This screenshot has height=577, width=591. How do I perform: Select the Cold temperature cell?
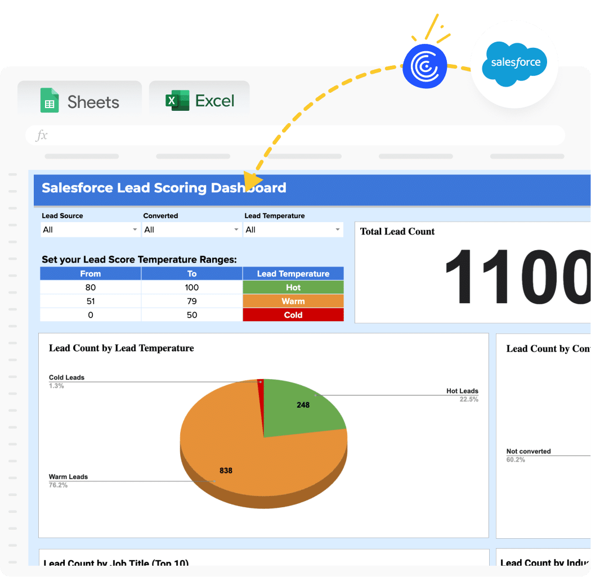(293, 315)
